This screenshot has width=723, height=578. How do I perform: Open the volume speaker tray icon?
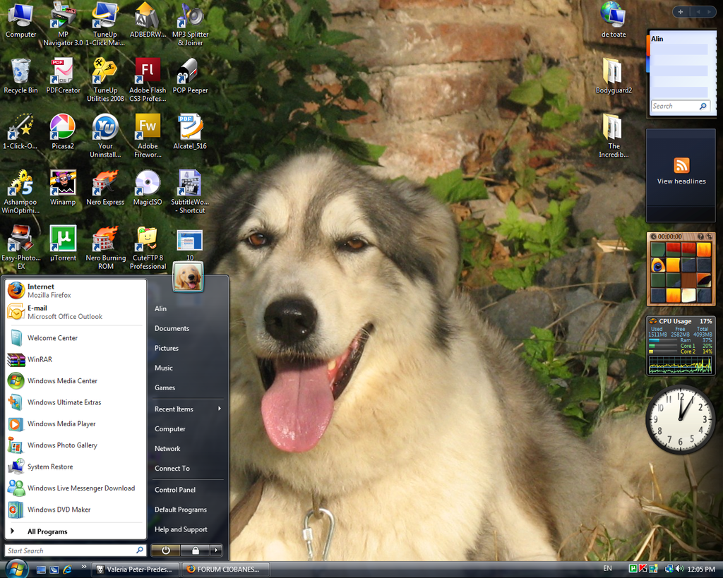pos(679,569)
